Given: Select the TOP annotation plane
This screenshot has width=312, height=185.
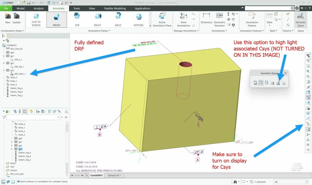Looking at the screenshot, I should (x=77, y=19).
